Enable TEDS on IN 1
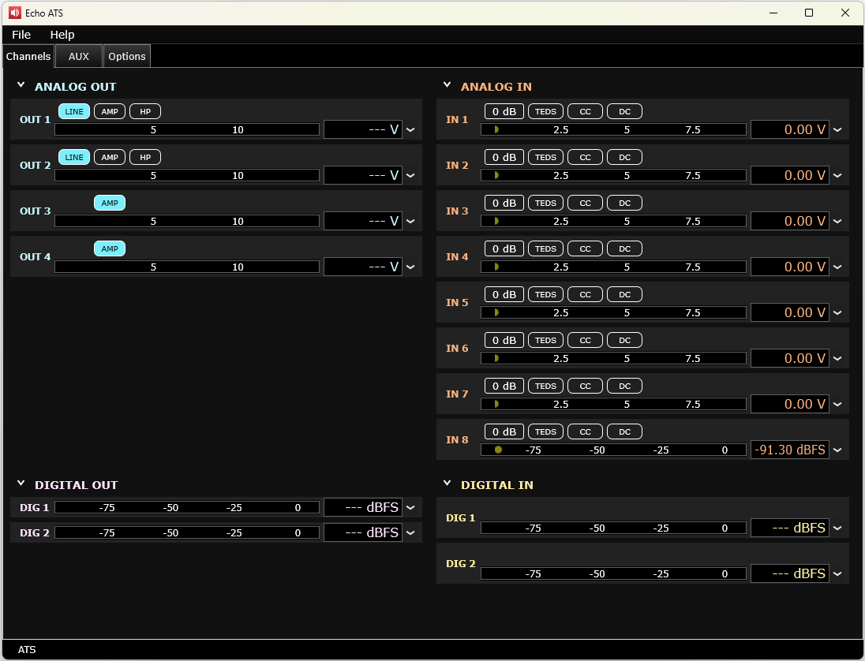 (x=545, y=112)
